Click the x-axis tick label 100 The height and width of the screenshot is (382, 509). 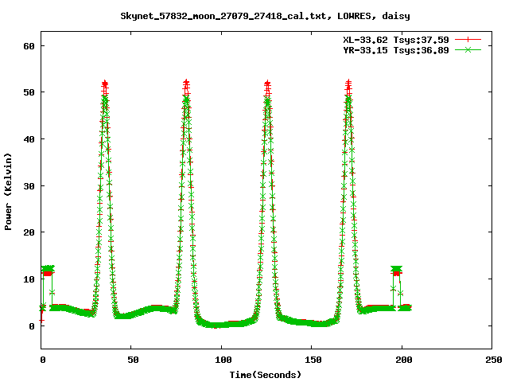pyautogui.click(x=222, y=360)
